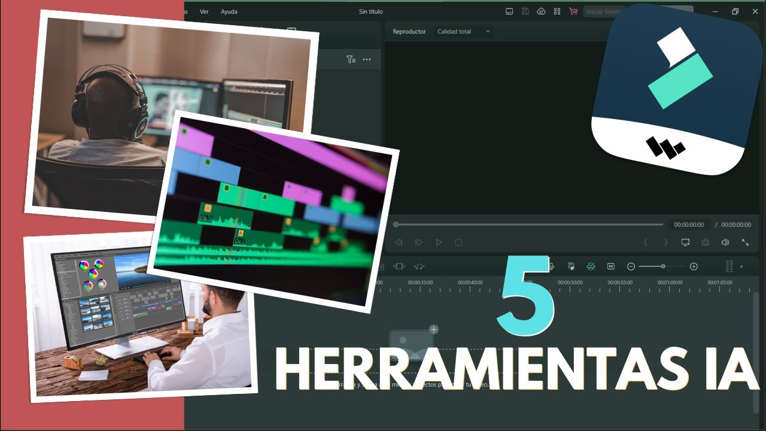The height and width of the screenshot is (431, 766).
Task: Open the Ayuda menu
Action: tap(229, 11)
